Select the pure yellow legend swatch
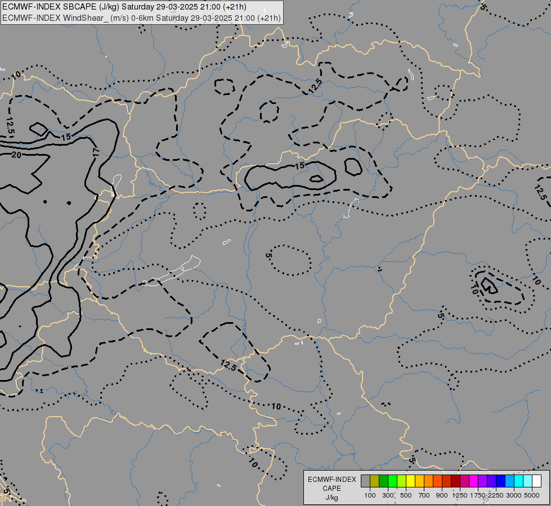Image resolution: width=551 pixels, height=506 pixels. (x=410, y=481)
